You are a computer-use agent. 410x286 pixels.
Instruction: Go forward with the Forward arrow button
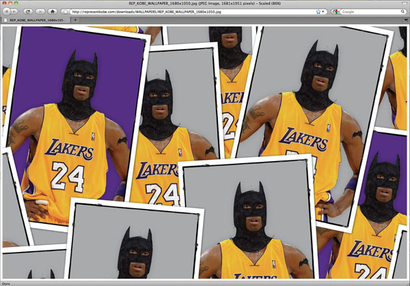click(x=14, y=12)
